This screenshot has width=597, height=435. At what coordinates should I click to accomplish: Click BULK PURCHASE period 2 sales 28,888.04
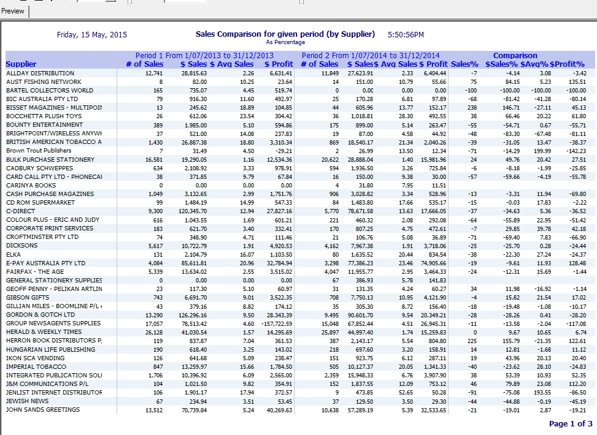click(360, 160)
